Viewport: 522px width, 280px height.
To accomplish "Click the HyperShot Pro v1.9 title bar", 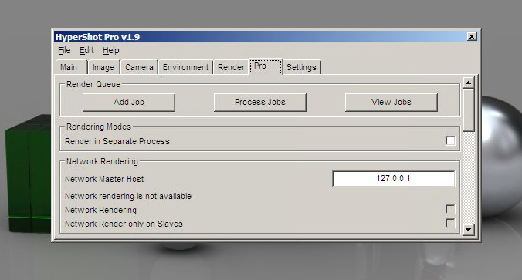I will point(266,36).
